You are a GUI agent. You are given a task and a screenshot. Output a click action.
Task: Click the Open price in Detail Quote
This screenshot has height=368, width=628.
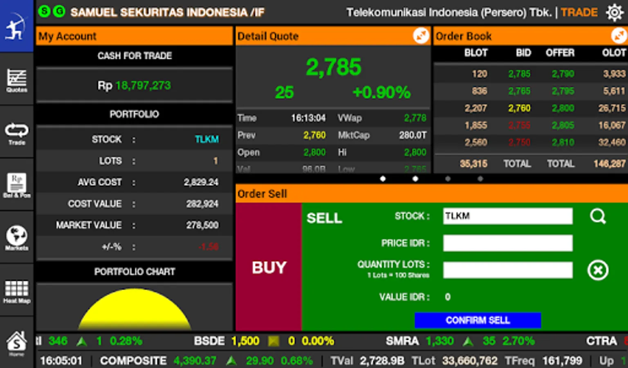[314, 153]
